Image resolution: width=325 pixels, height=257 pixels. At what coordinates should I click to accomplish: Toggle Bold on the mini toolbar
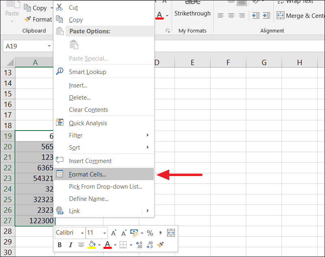click(59, 244)
